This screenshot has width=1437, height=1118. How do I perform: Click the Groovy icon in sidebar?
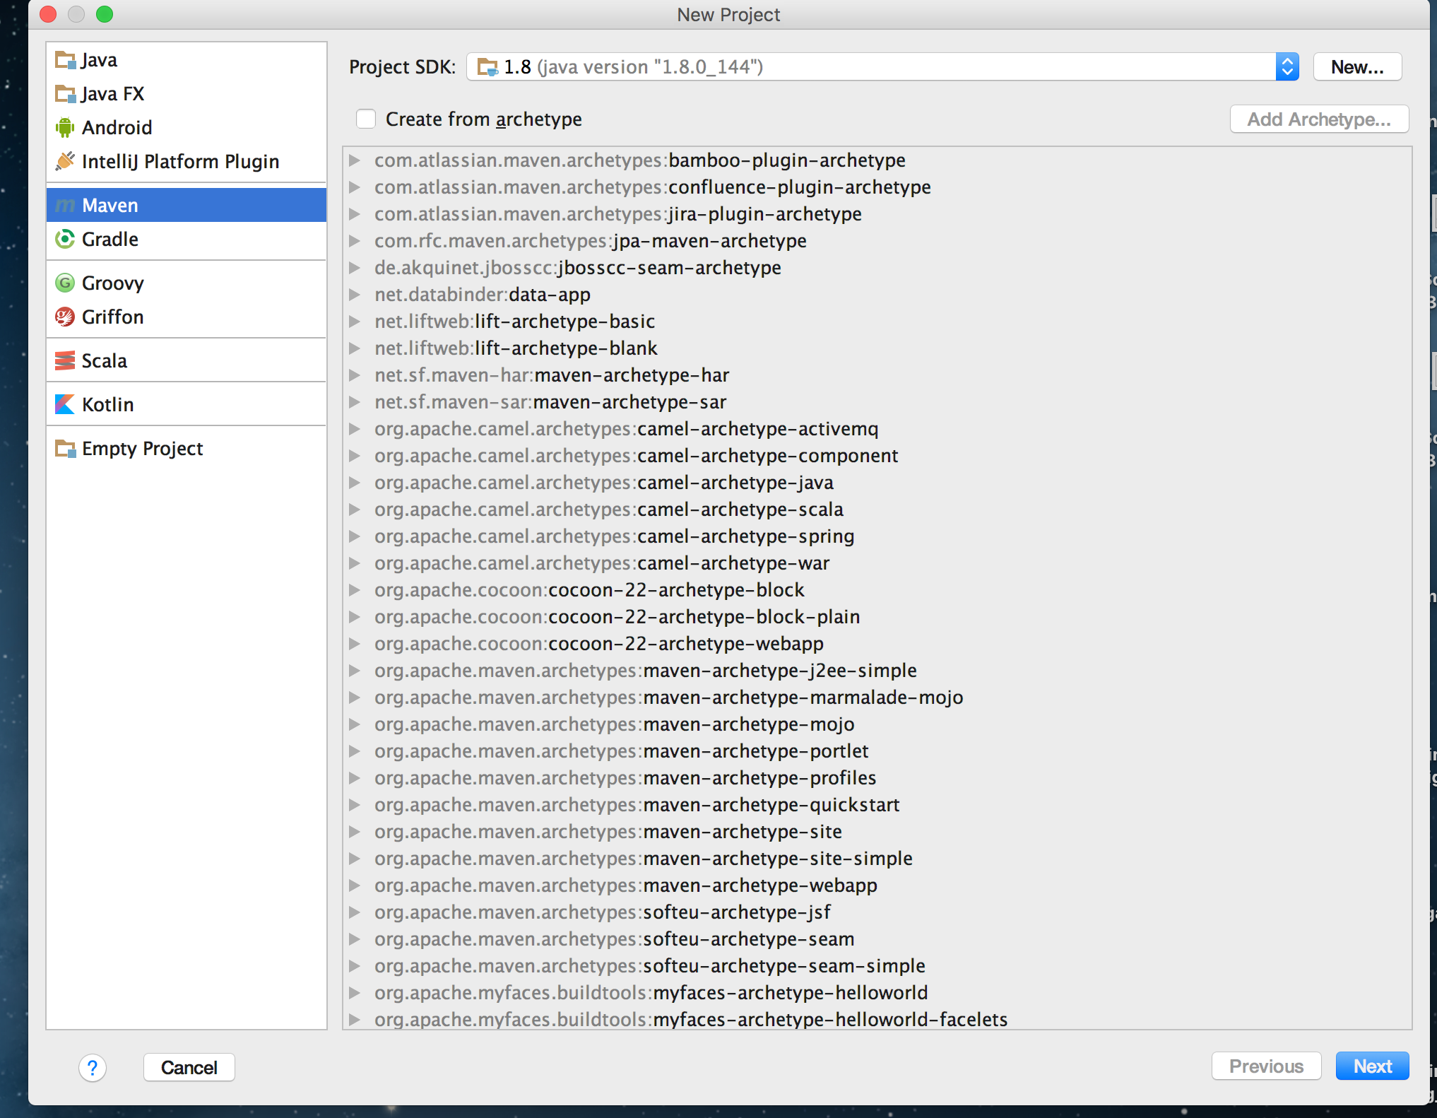coord(65,283)
